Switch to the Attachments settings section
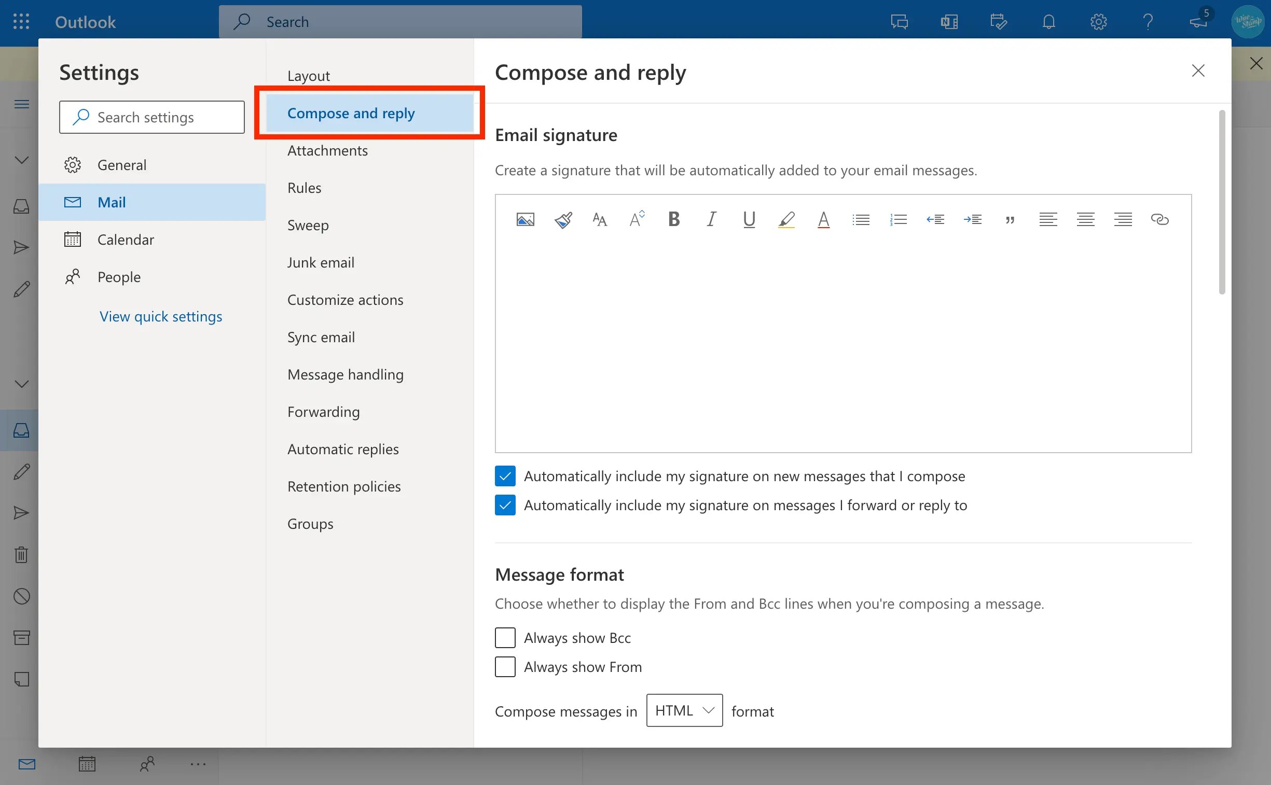Screen dimensions: 1271x785 pos(327,150)
